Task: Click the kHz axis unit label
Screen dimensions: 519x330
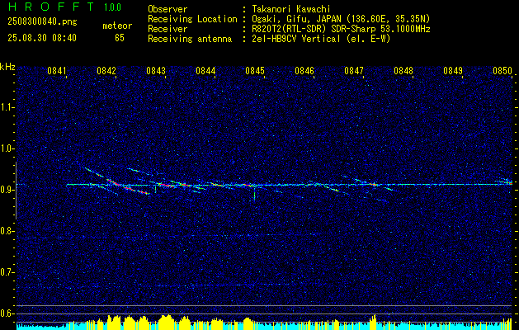Action: point(7,67)
